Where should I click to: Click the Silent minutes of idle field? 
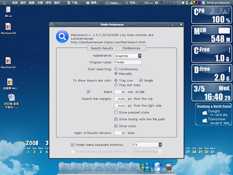pos(120,92)
